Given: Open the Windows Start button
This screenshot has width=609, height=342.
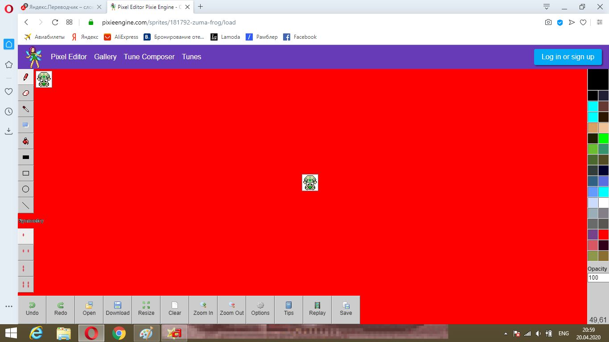Looking at the screenshot, I should [x=11, y=333].
